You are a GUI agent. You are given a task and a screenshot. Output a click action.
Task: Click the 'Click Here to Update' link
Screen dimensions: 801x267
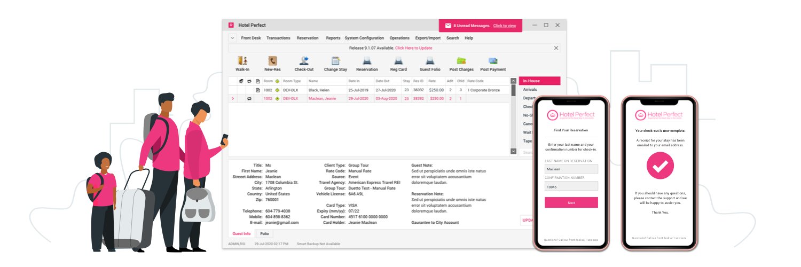click(413, 48)
